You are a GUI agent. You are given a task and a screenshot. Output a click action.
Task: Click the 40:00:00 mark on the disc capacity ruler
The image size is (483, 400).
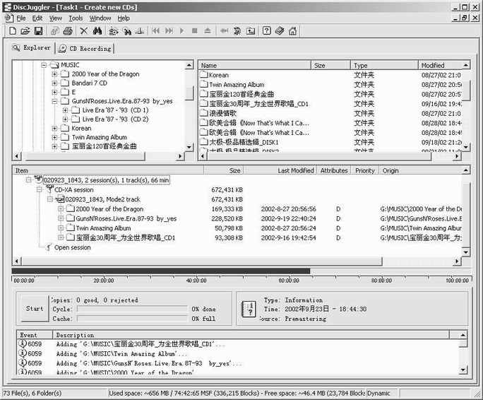pos(196,281)
